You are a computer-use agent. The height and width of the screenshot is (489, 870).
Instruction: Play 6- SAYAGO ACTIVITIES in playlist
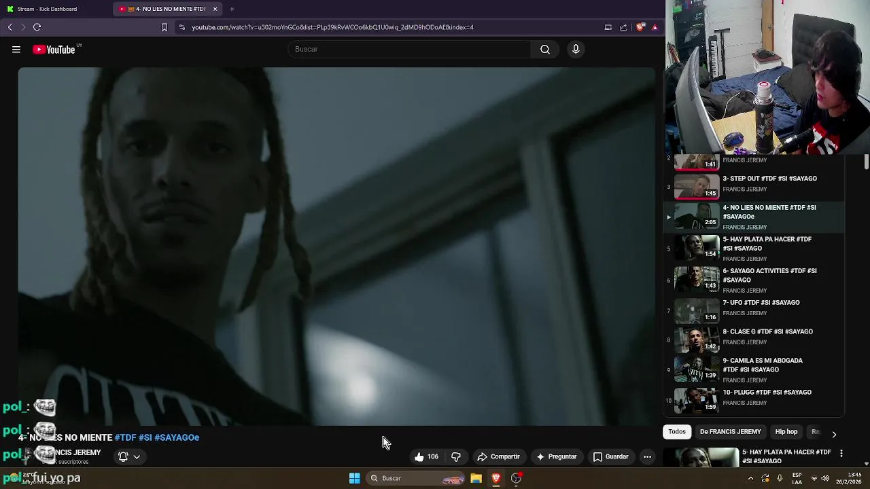click(x=753, y=280)
